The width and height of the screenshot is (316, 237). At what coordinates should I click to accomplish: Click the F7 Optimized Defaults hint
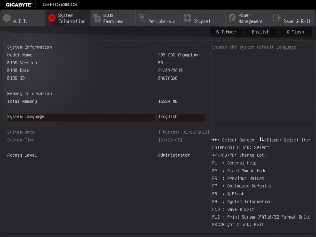242,186
